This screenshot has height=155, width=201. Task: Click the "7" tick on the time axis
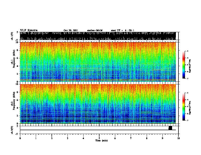coord(131,138)
